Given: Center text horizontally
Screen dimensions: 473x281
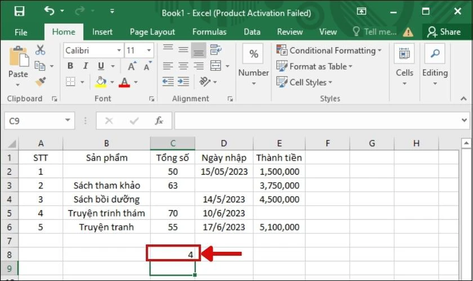Looking at the screenshot, I should pyautogui.click(x=183, y=66).
